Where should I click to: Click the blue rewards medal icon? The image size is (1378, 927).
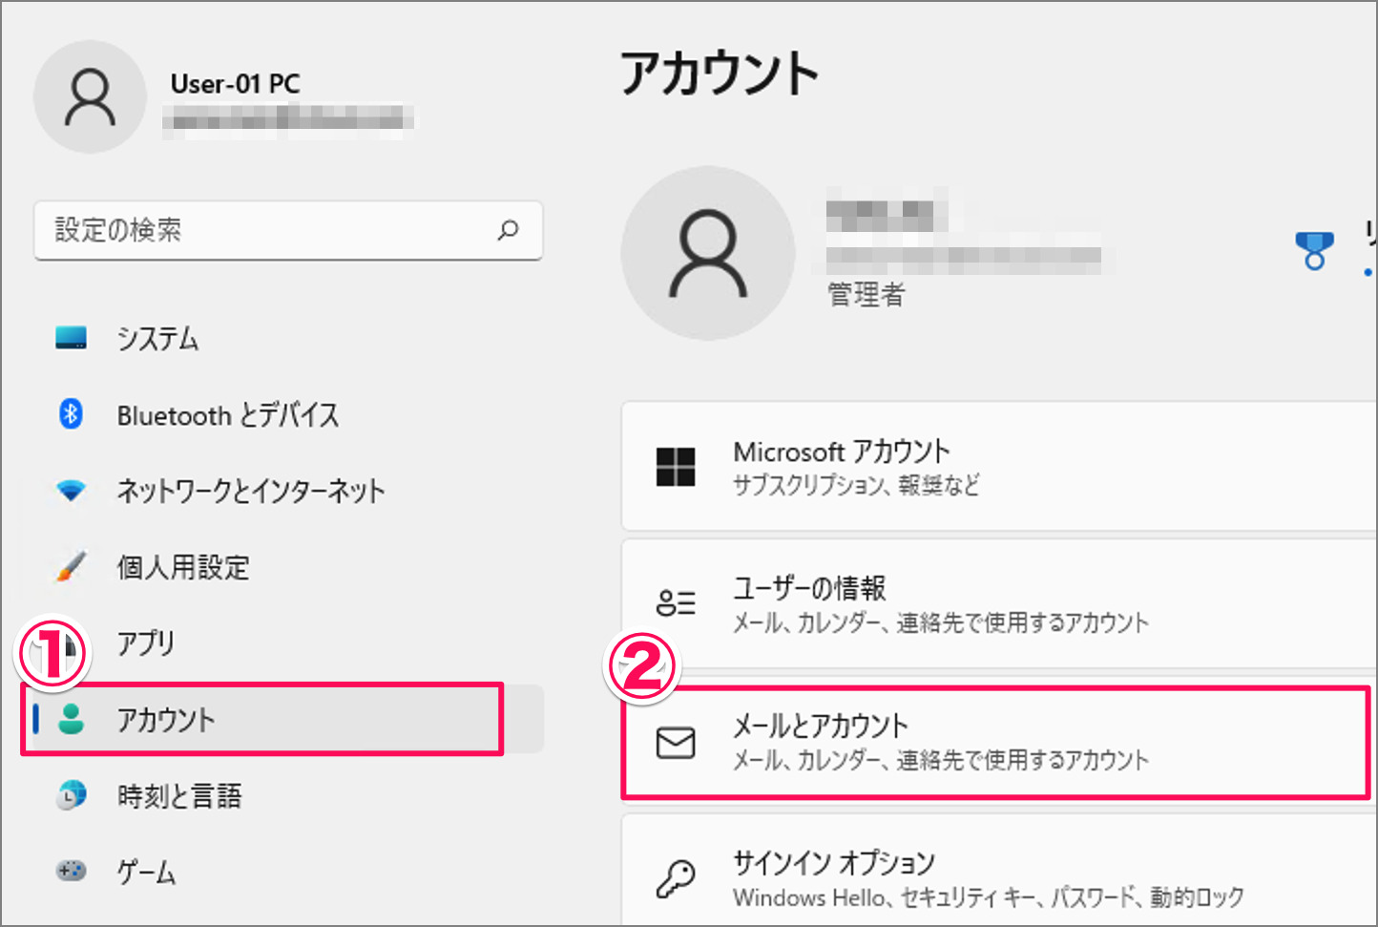pyautogui.click(x=1314, y=252)
